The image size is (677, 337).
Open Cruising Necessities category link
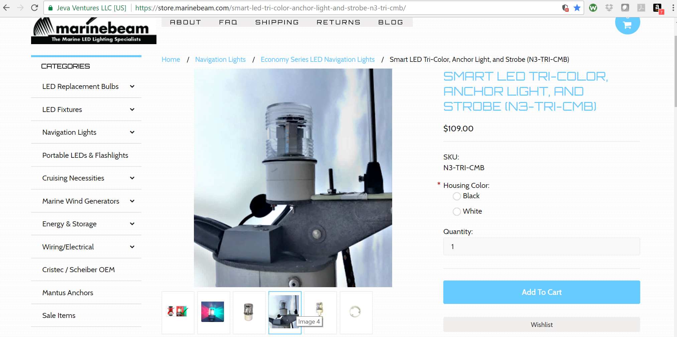coord(73,178)
